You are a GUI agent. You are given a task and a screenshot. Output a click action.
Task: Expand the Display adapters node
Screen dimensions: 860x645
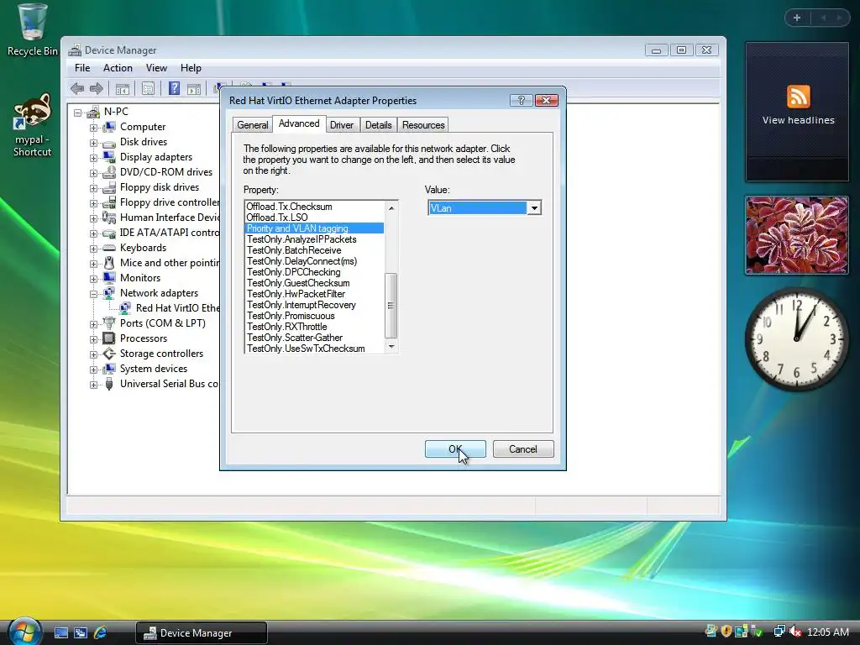(x=94, y=157)
